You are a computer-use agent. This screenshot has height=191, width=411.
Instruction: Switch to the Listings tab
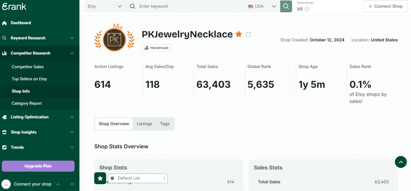coord(144,124)
